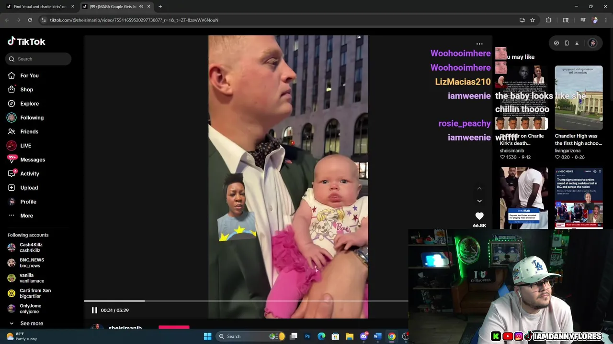Go to previous video with up chevron
Screen dimensions: 613x344
479,188
